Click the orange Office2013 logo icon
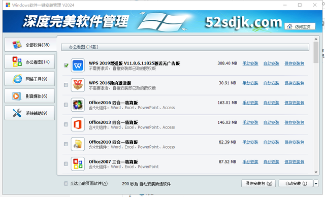The width and height of the screenshot is (325, 197). click(x=78, y=124)
